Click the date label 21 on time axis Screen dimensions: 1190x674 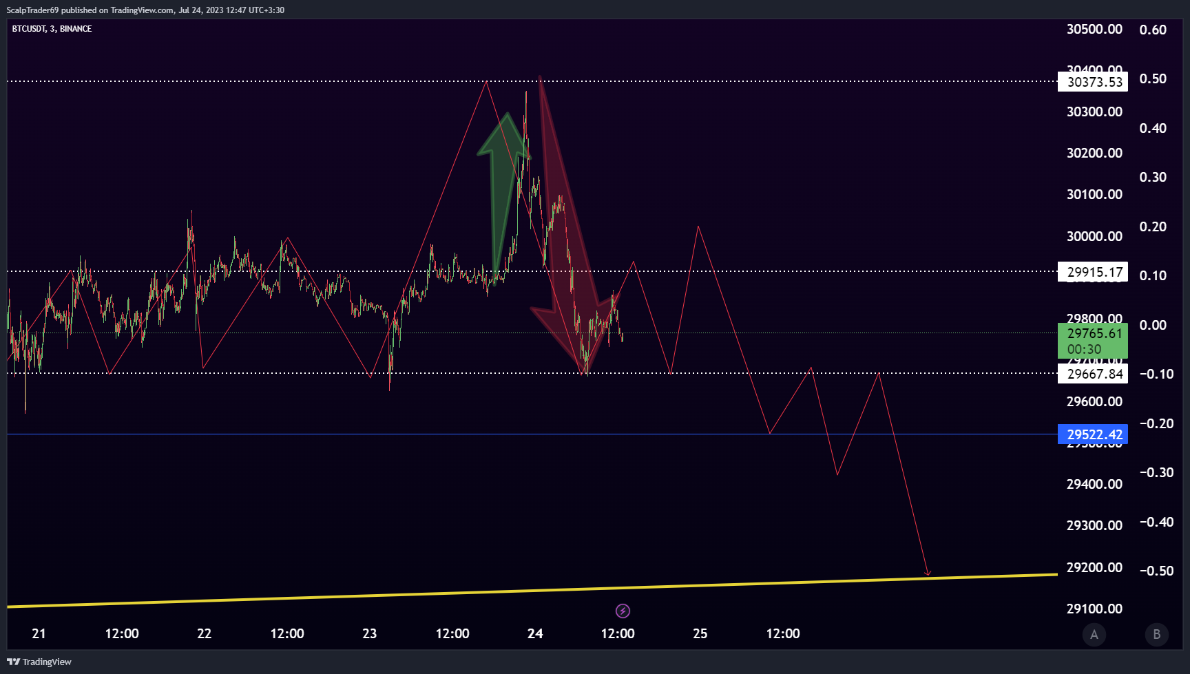pos(39,633)
